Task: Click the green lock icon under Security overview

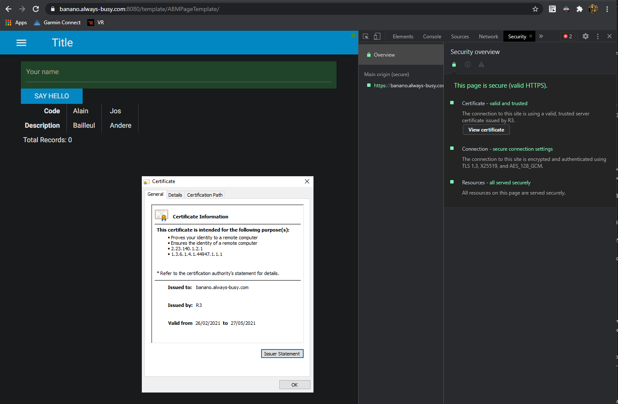Action: click(454, 65)
